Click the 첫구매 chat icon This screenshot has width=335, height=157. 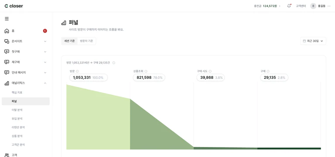click(x=7, y=52)
